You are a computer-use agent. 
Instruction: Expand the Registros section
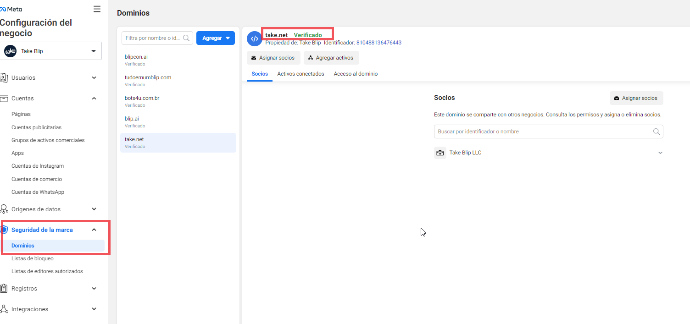(94, 289)
